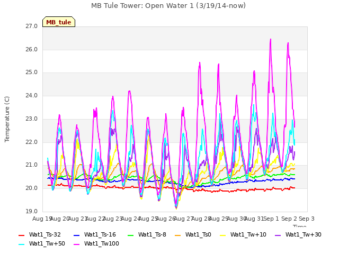Click the highest magenta peak near Sep 1
The width and height of the screenshot is (339, 254).
pyautogui.click(x=271, y=39)
